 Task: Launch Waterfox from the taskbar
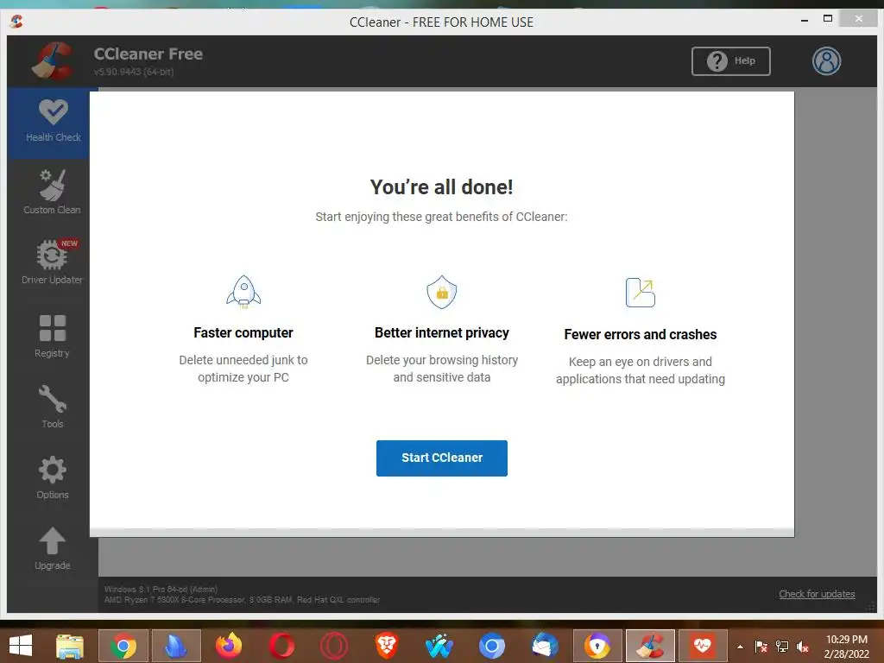[439, 646]
